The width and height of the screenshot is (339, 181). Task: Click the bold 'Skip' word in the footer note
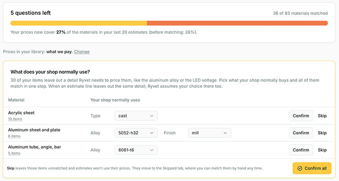11,168
